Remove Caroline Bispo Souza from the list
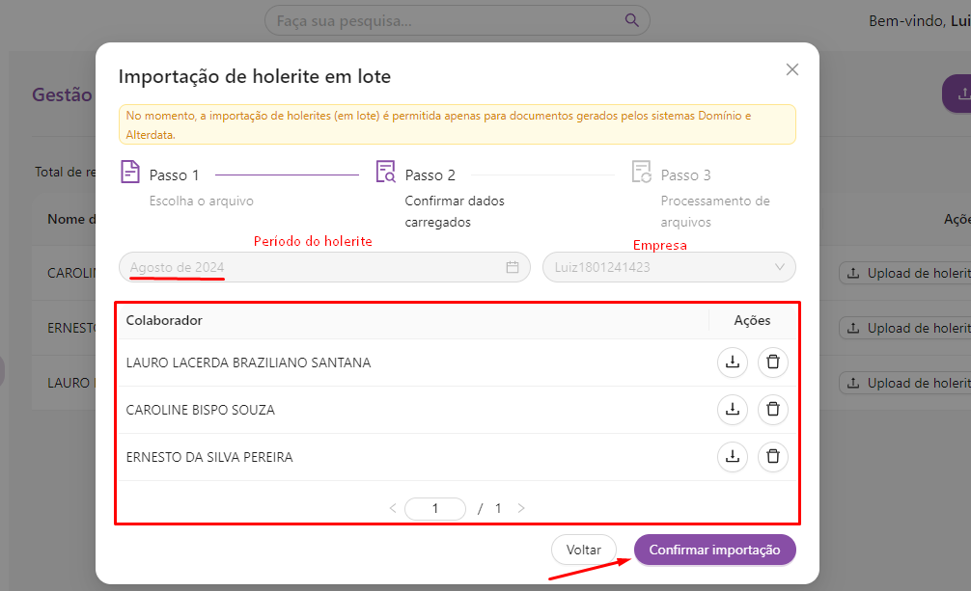971x591 pixels. [x=772, y=410]
